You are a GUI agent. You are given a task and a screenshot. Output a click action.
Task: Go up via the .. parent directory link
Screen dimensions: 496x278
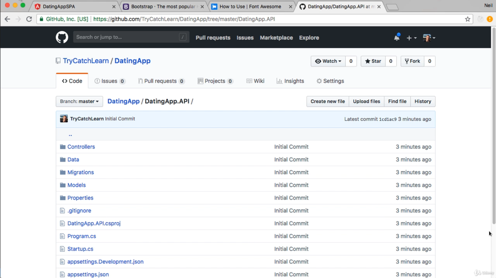coord(70,135)
